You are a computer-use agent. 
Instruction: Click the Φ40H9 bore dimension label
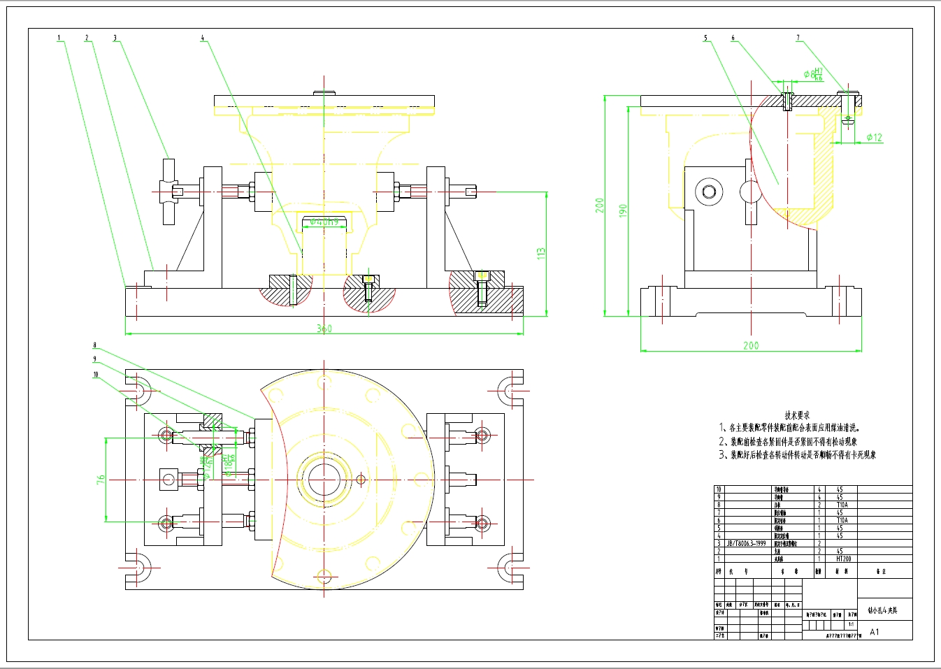(x=324, y=222)
